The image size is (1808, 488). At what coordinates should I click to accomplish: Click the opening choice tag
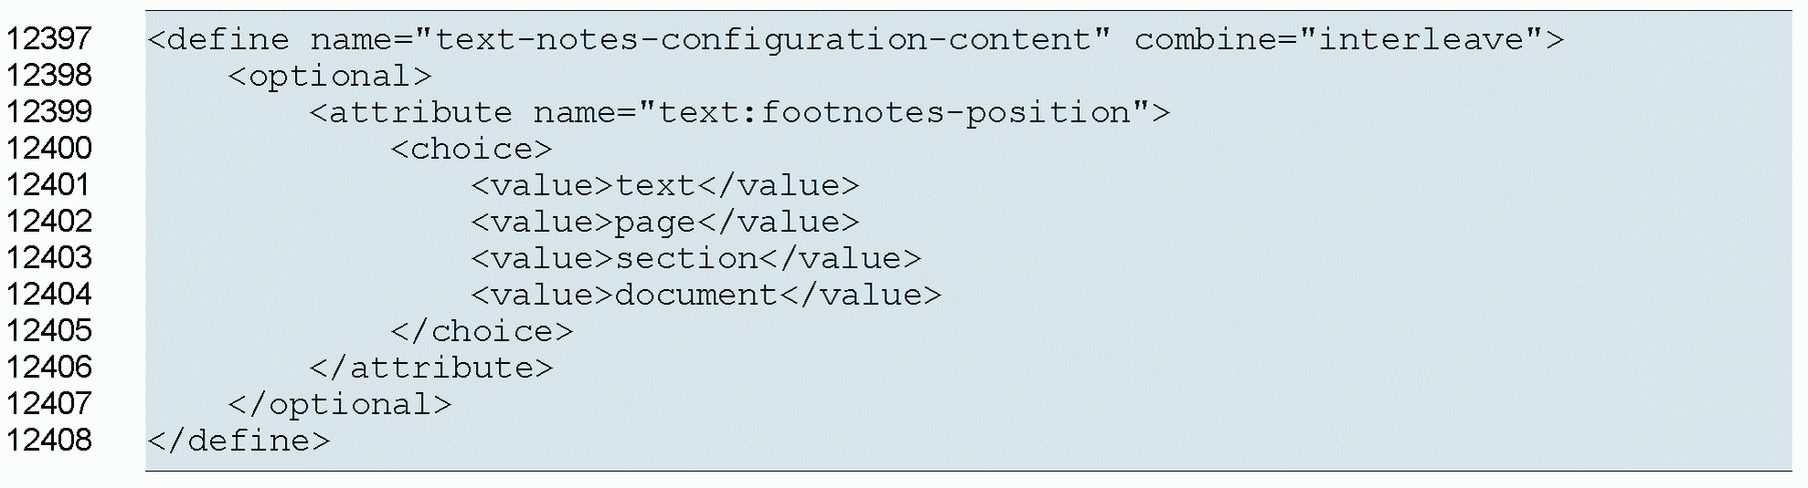click(x=471, y=149)
